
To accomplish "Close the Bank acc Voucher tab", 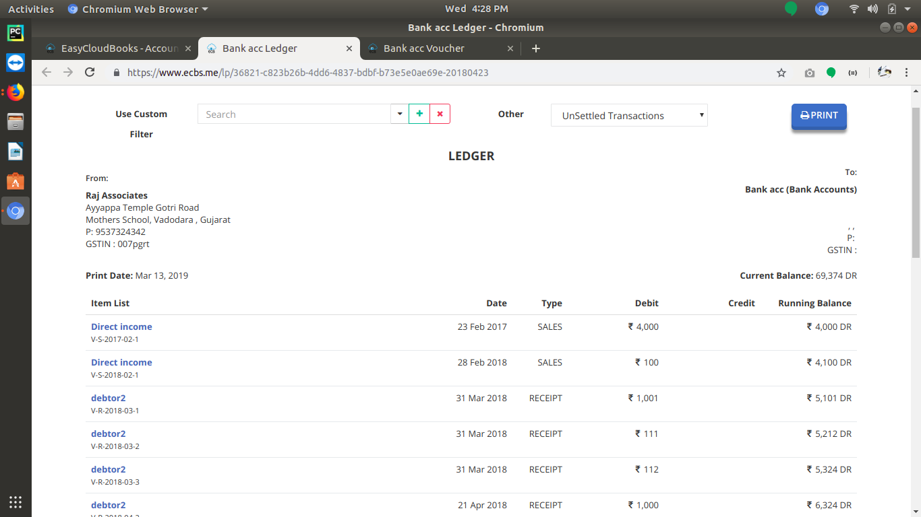I will click(510, 48).
